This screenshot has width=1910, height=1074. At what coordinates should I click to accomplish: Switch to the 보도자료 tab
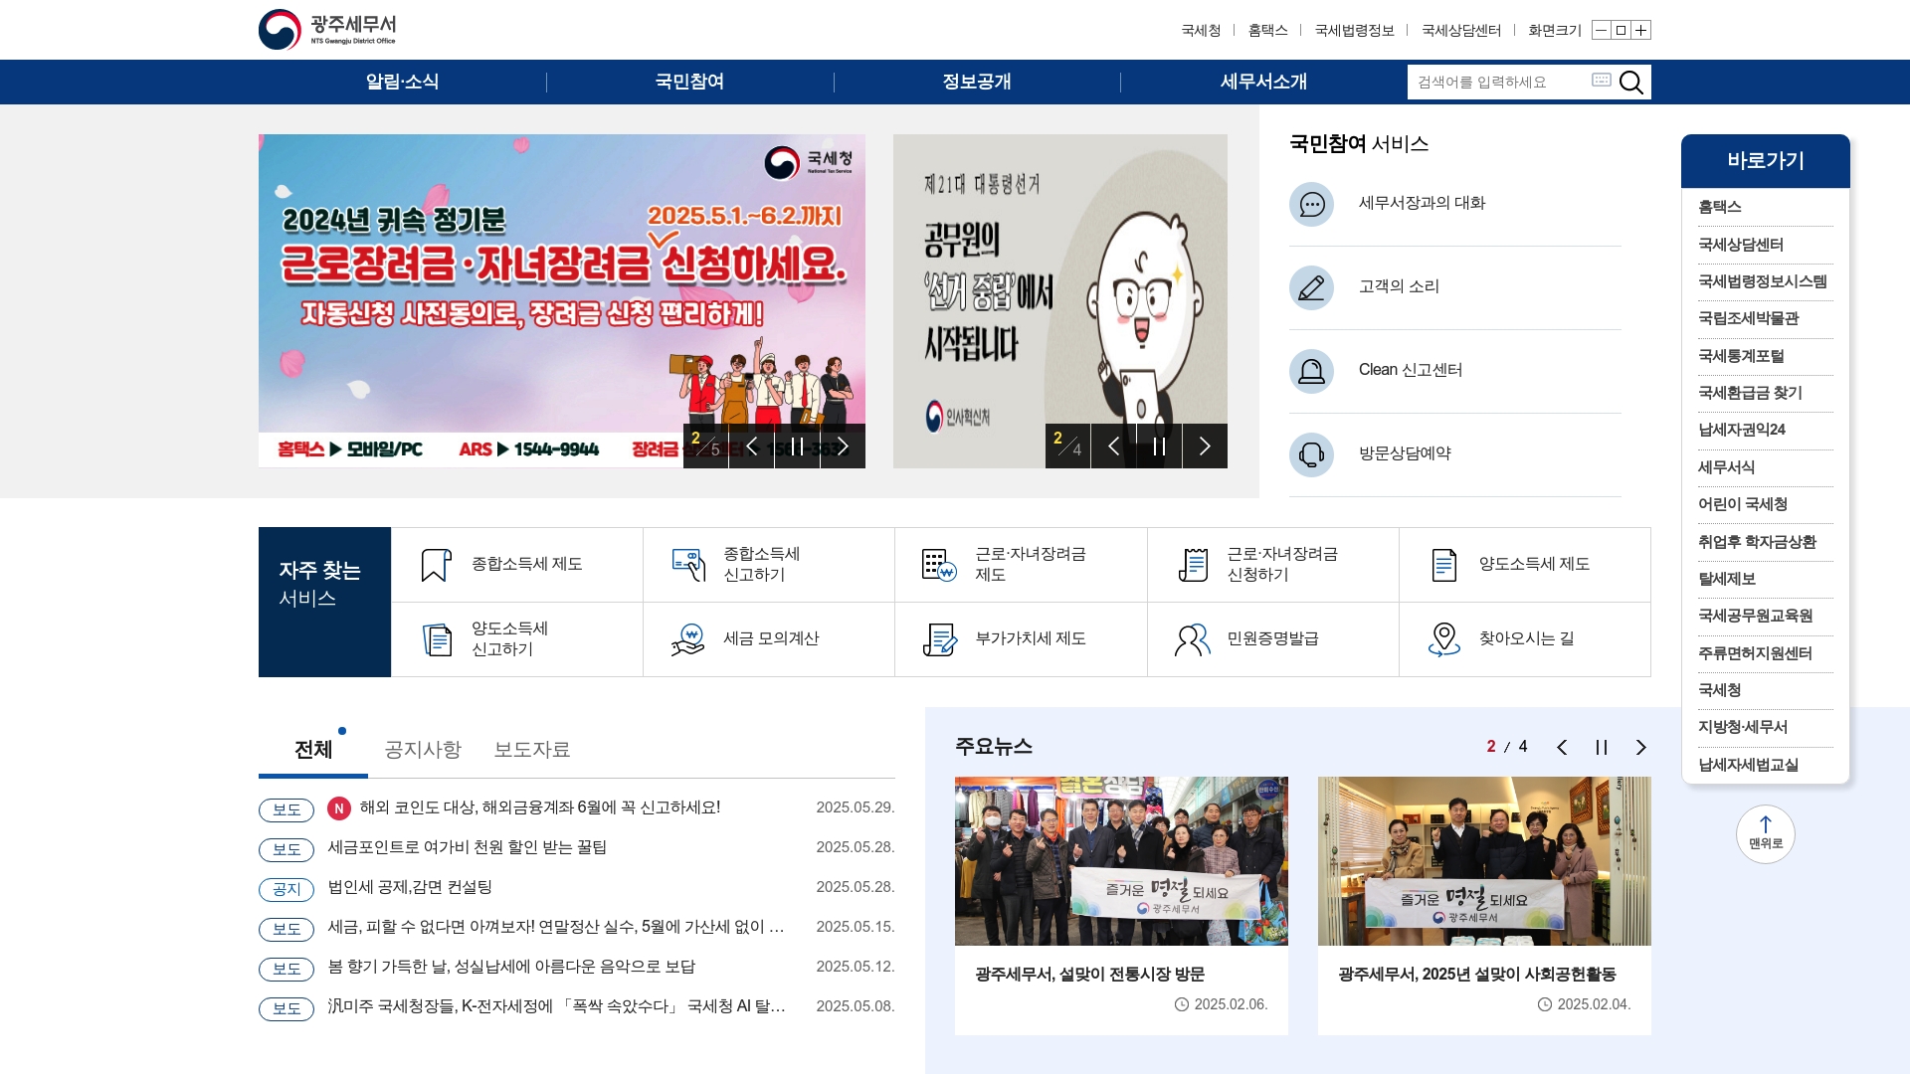532,750
